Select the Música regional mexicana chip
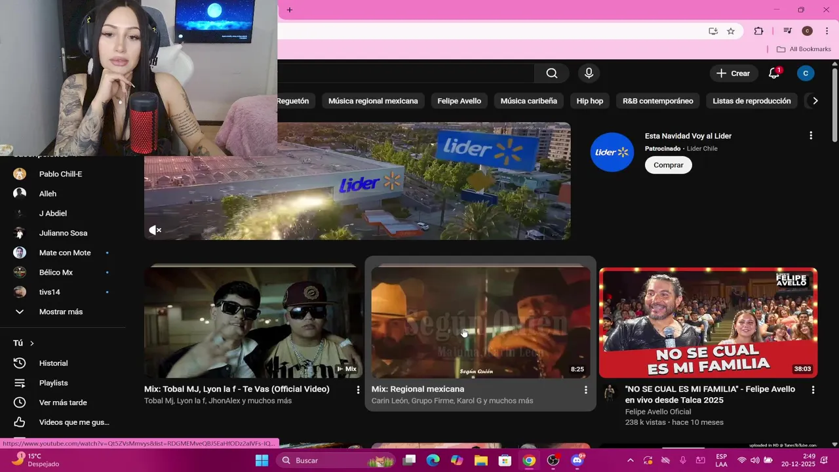Image resolution: width=839 pixels, height=472 pixels. pos(373,101)
